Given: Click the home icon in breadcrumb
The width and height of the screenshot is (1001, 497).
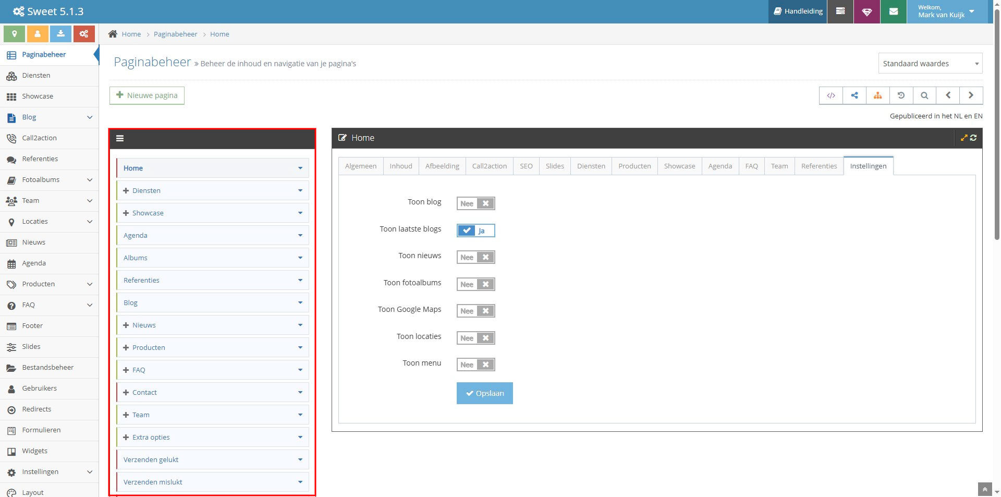Looking at the screenshot, I should pos(113,34).
